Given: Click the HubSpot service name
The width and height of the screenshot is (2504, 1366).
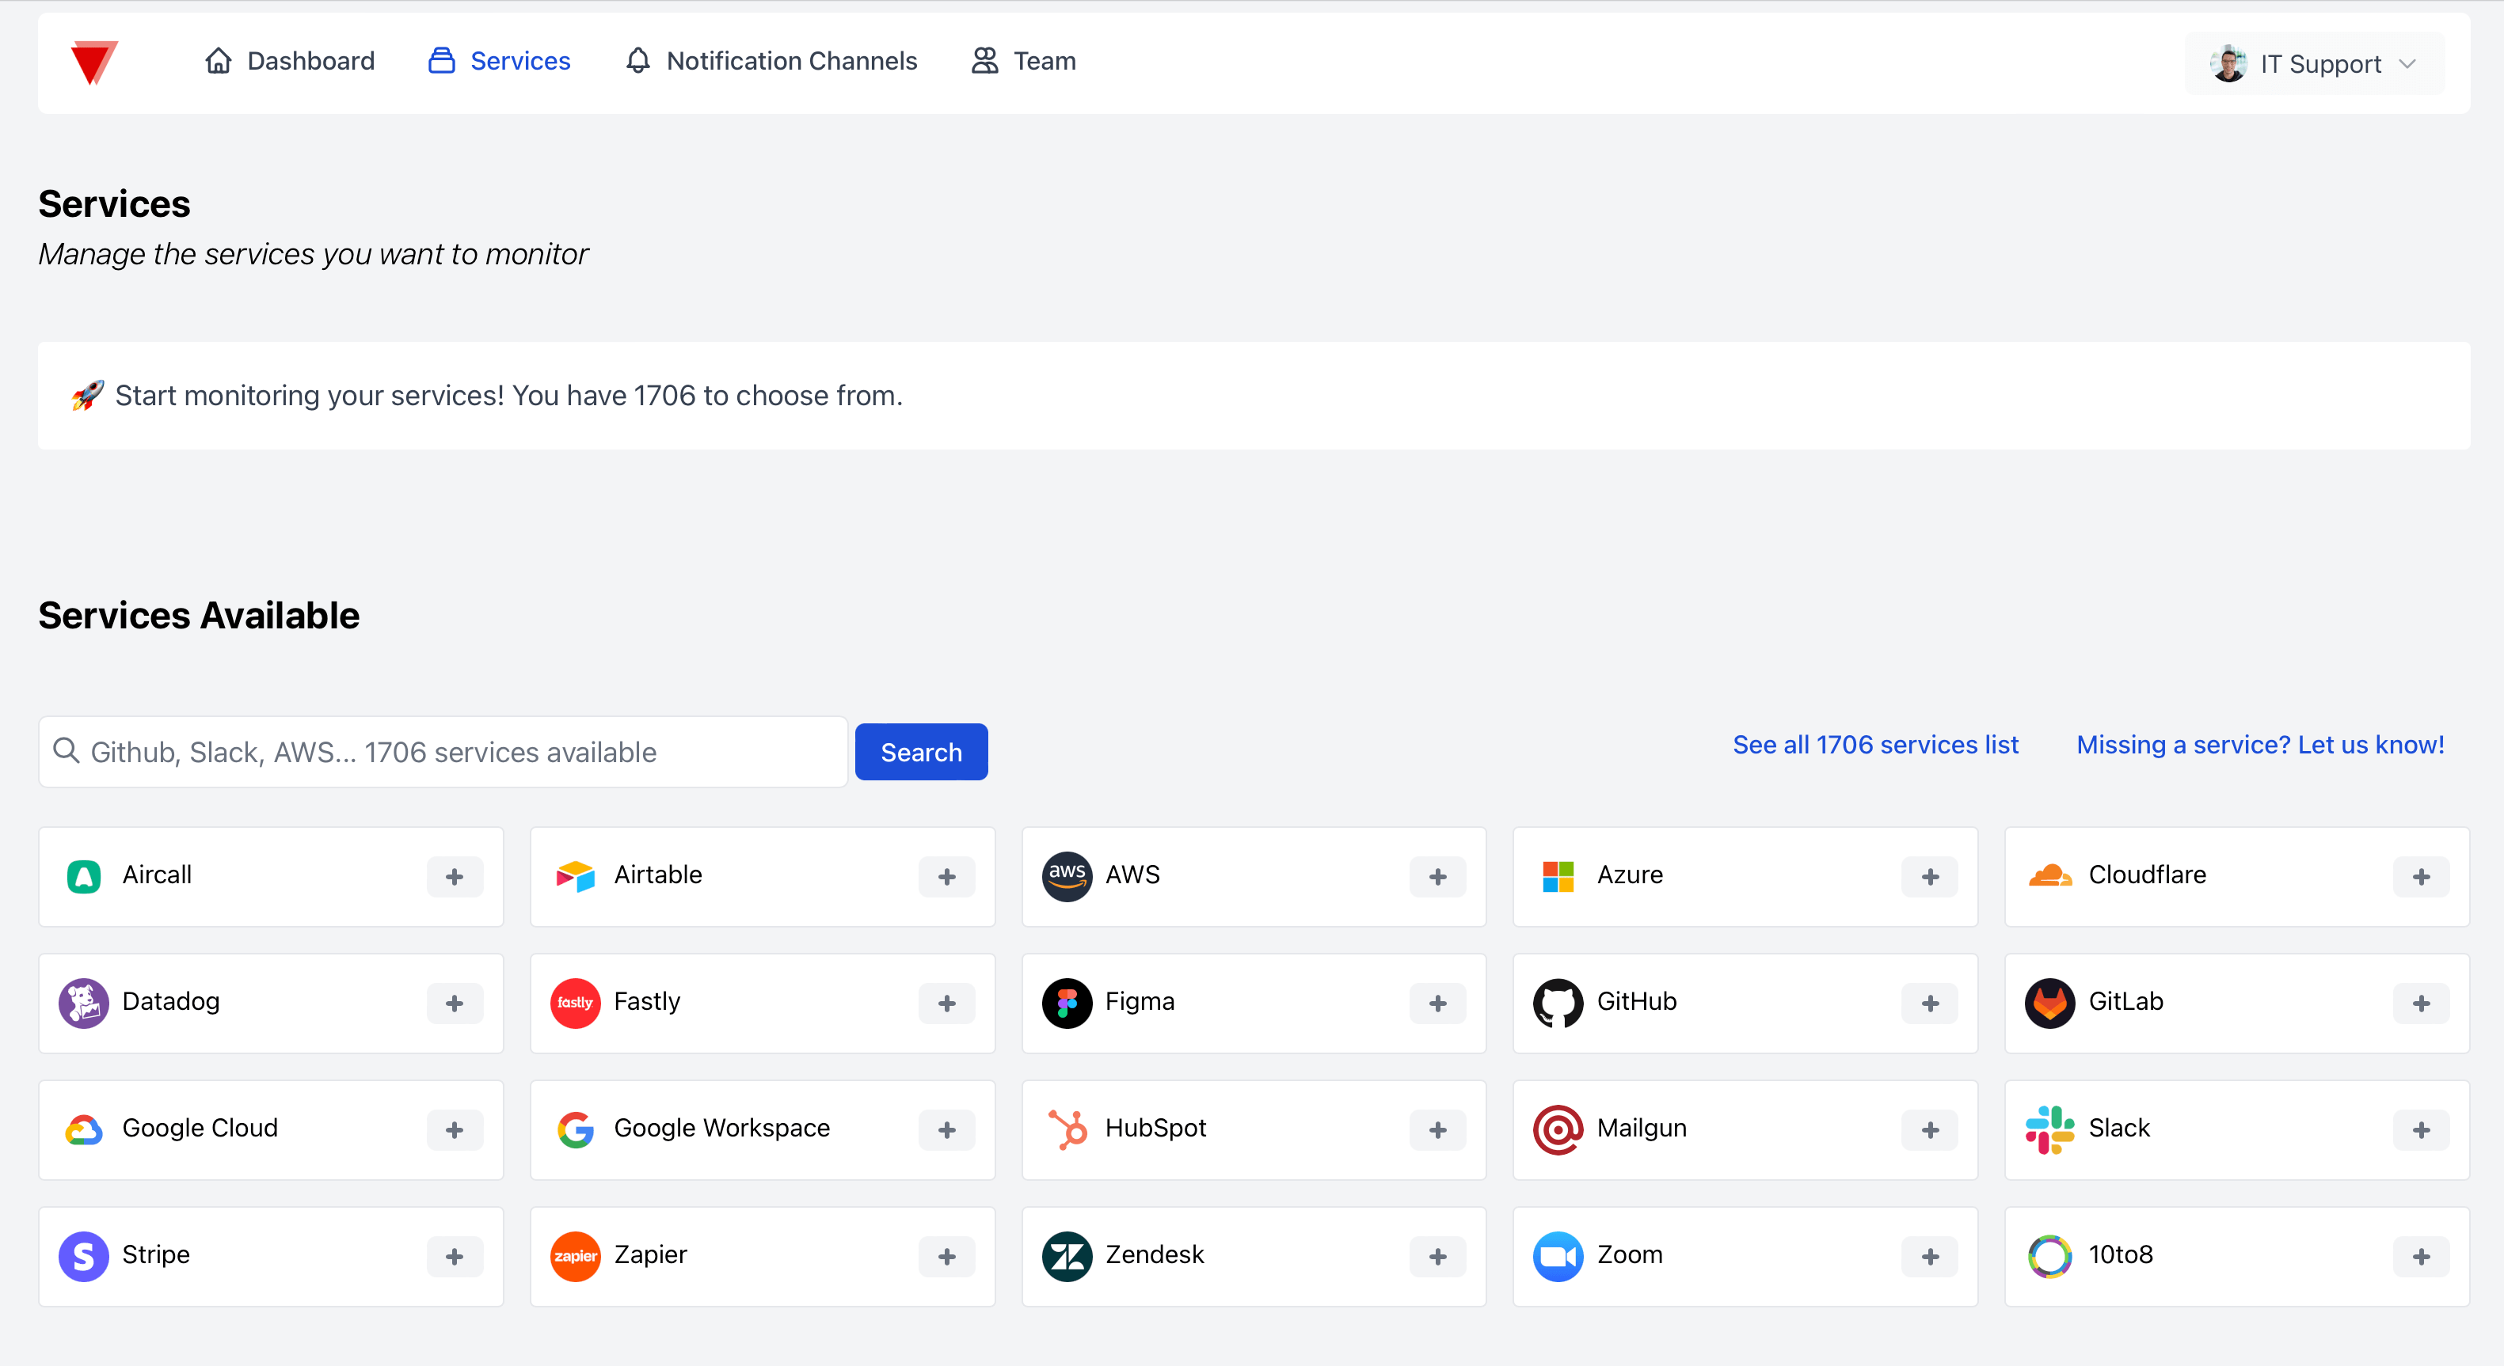Looking at the screenshot, I should 1155,1128.
